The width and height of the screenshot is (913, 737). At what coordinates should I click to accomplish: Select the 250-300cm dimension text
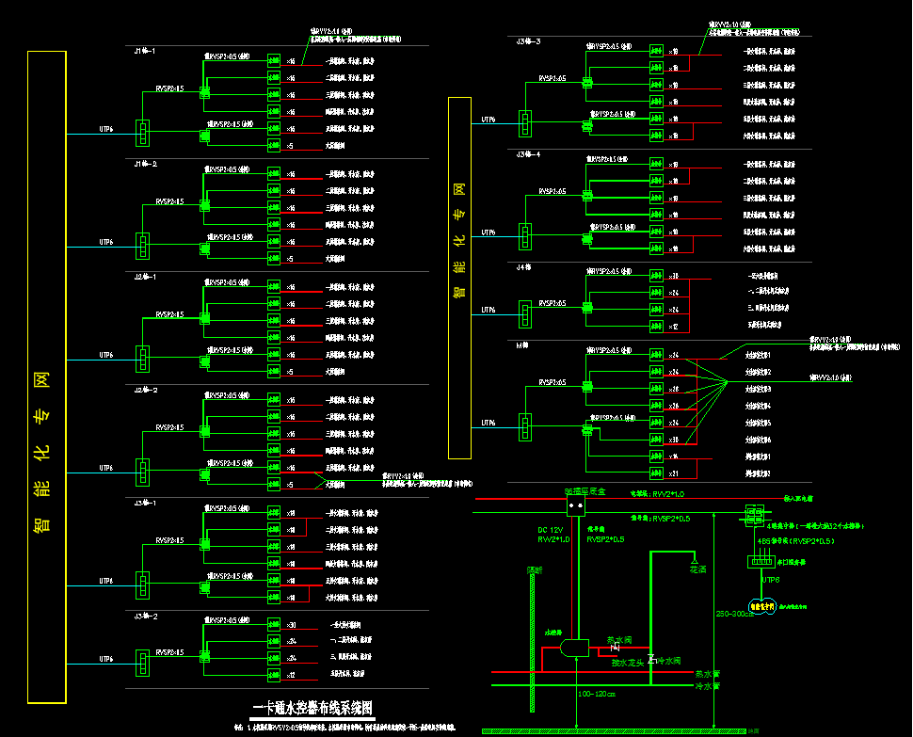coord(735,614)
